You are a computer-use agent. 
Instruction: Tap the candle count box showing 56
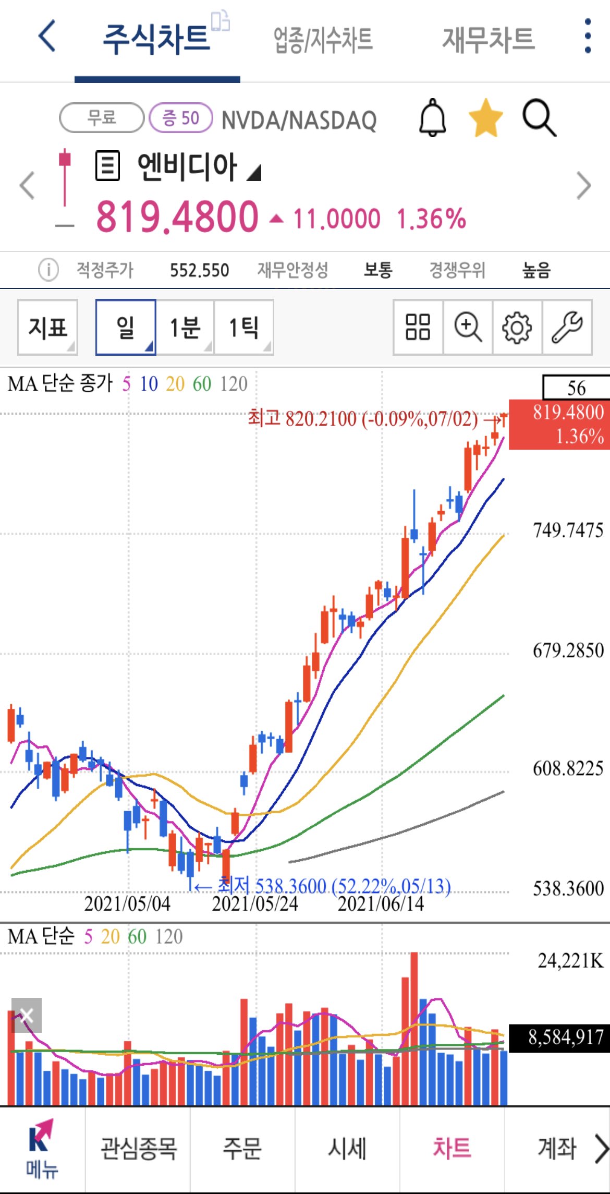click(x=576, y=387)
